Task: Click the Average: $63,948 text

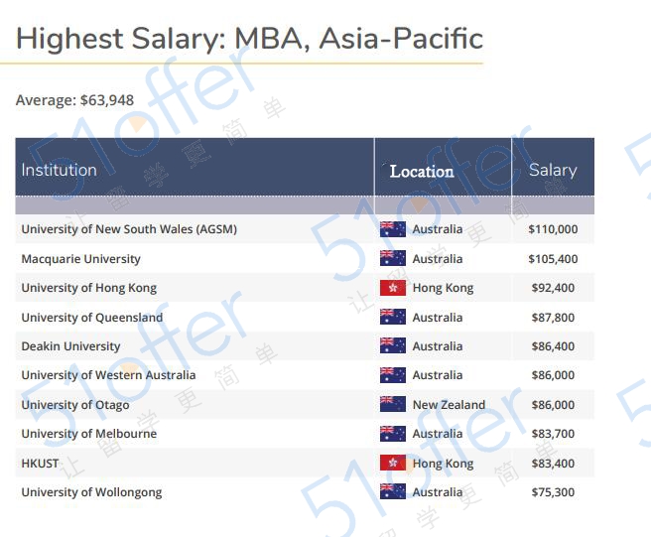Action: (x=74, y=100)
